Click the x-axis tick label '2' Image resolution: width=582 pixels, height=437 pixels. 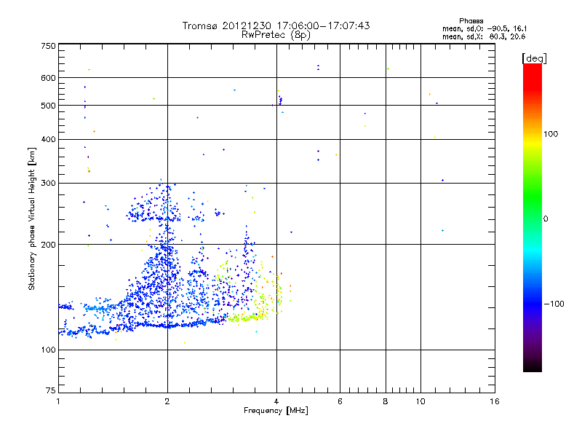click(167, 401)
